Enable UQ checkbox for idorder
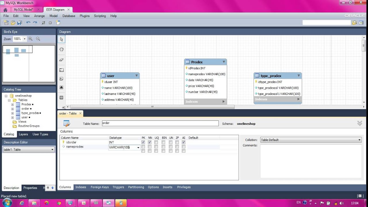The image size is (368, 207). pos(156,142)
